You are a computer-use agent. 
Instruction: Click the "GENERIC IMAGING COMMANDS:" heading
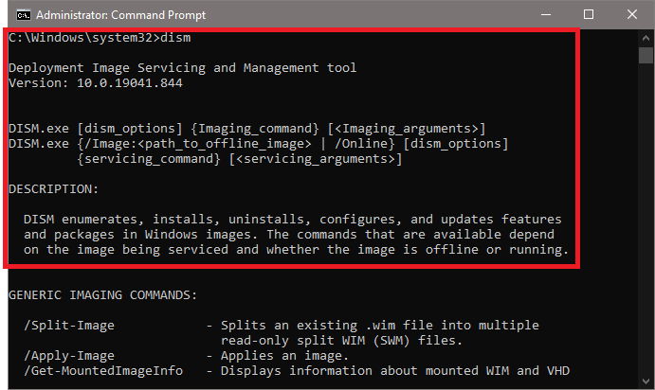[102, 295]
